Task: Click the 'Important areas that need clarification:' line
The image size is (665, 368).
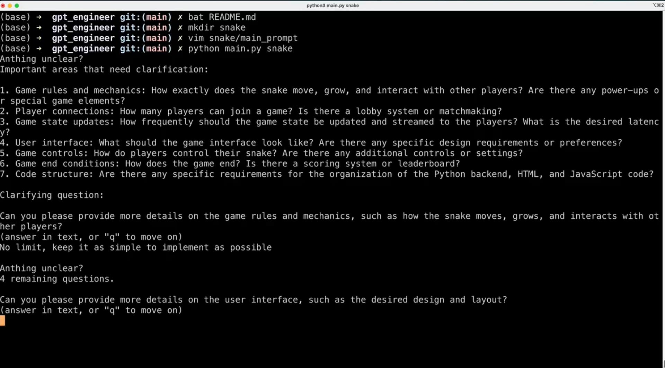Action: pos(104,70)
